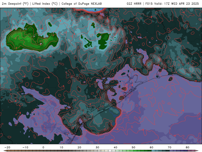Click the "-10" color scale label

click(25, 147)
